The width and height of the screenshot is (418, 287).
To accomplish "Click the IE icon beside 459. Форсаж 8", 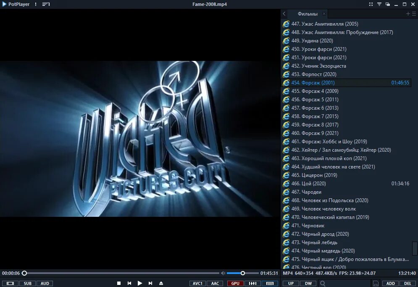I will point(286,124).
